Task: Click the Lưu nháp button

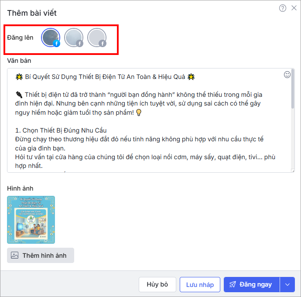Action: pyautogui.click(x=200, y=284)
